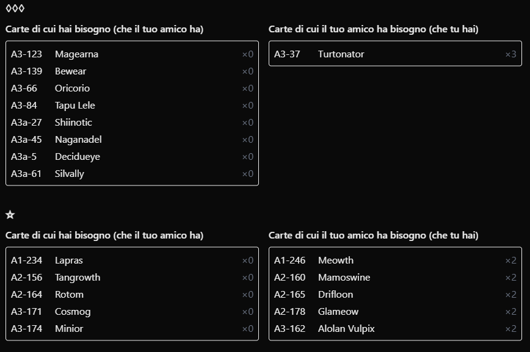
Task: Select the Mamoswine card row
Action: click(x=395, y=278)
